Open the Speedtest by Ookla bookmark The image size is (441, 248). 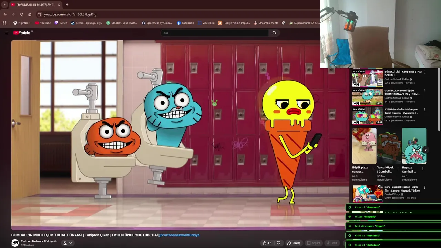pos(157,23)
